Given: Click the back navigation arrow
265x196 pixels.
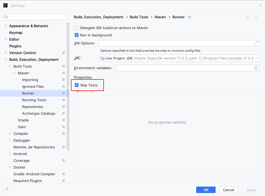Looking at the screenshot, I should pos(248,17).
